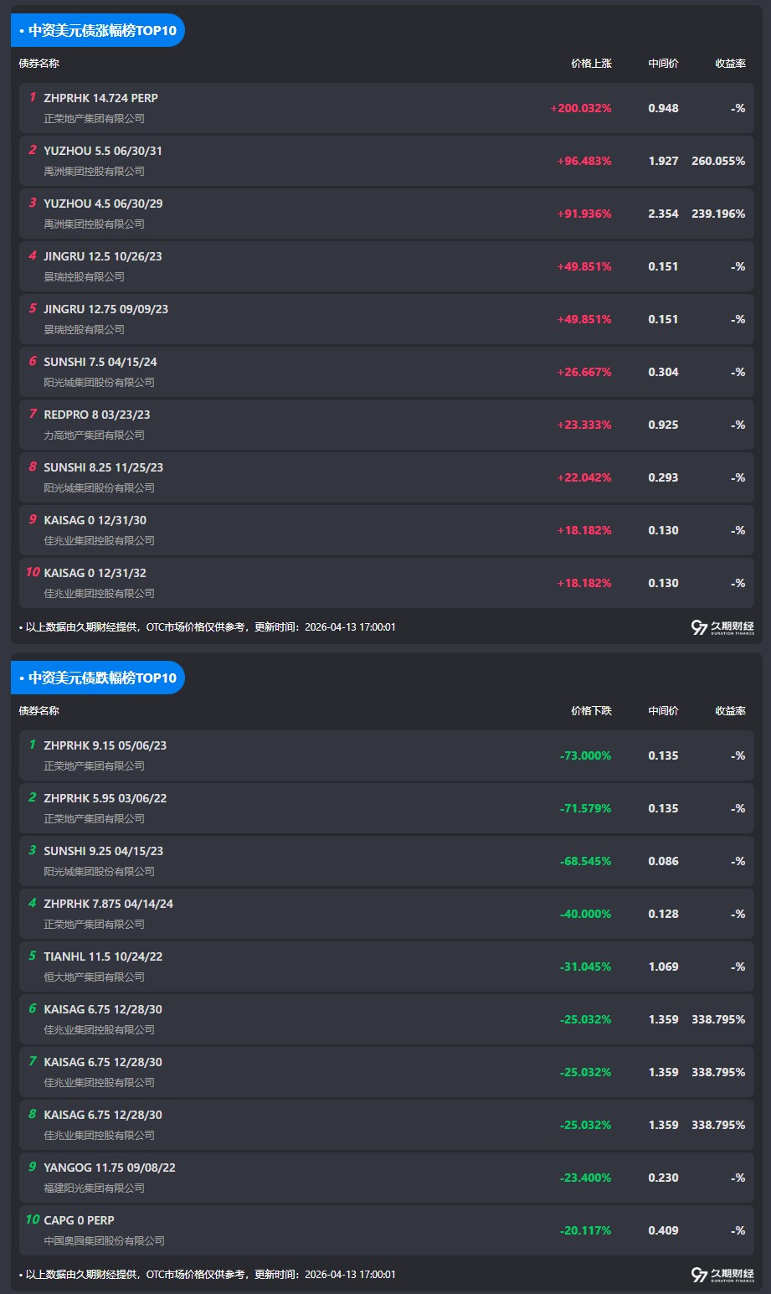The image size is (771, 1294).
Task: Open the SUNSHI 7.5 04/15/24 bond entry
Action: [100, 362]
